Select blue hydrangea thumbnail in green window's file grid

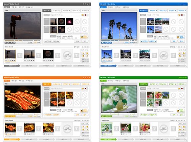coord(166,95)
